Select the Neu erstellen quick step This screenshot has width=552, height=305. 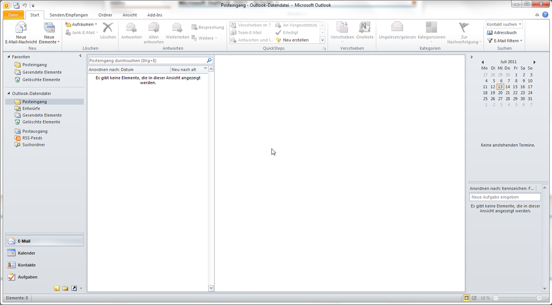(x=292, y=40)
